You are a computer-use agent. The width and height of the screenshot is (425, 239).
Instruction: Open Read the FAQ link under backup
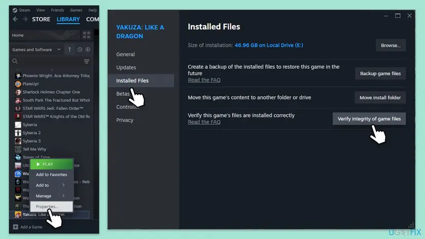click(204, 80)
